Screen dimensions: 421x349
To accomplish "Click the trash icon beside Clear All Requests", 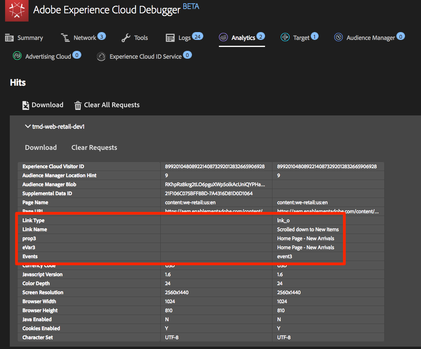I will (x=78, y=105).
